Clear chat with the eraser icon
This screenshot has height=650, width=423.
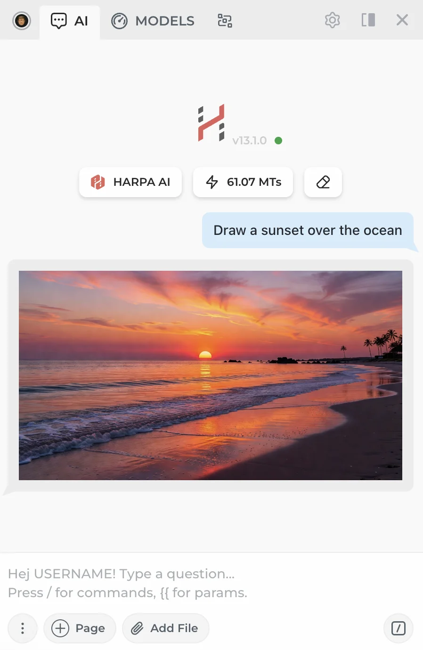click(x=323, y=182)
